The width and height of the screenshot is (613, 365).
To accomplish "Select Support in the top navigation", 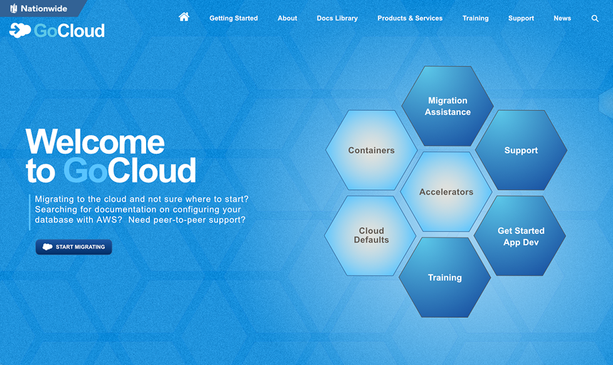I will click(x=521, y=18).
